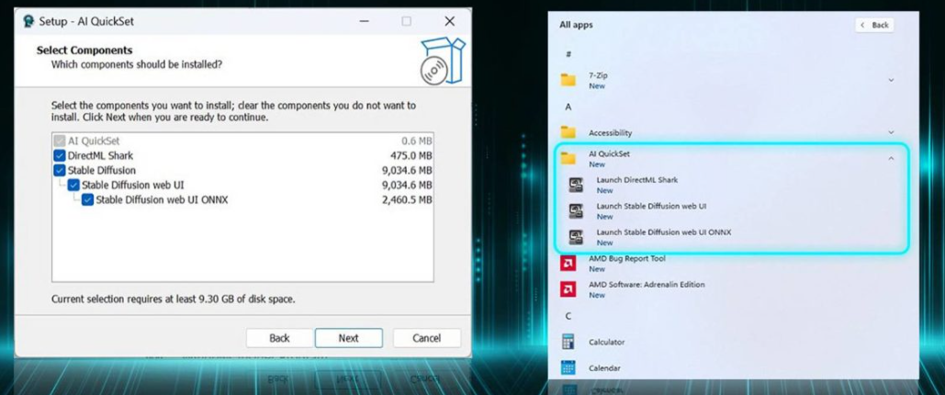Uncheck the Stable Diffusion parent component checkbox
This screenshot has width=945, height=395.
point(60,170)
